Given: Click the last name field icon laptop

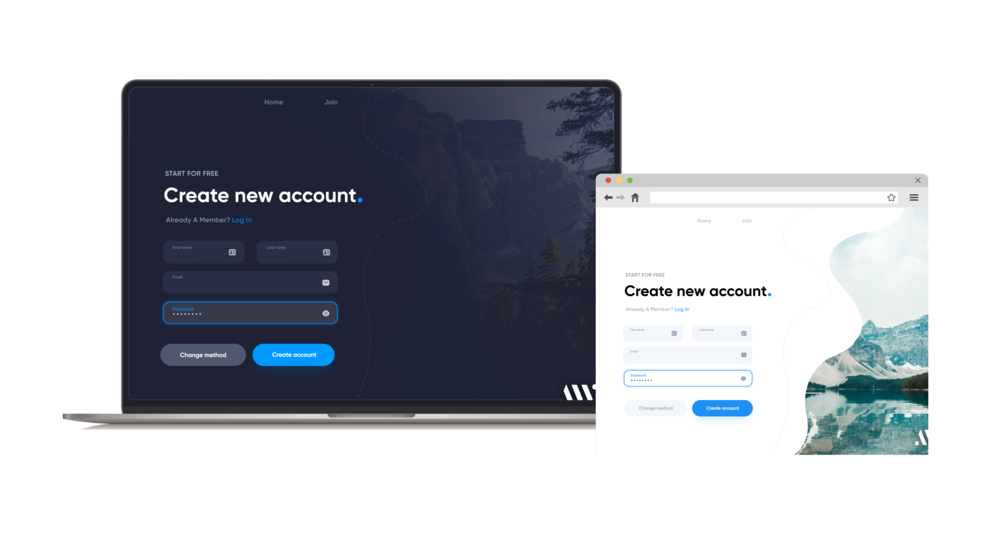Looking at the screenshot, I should 326,252.
